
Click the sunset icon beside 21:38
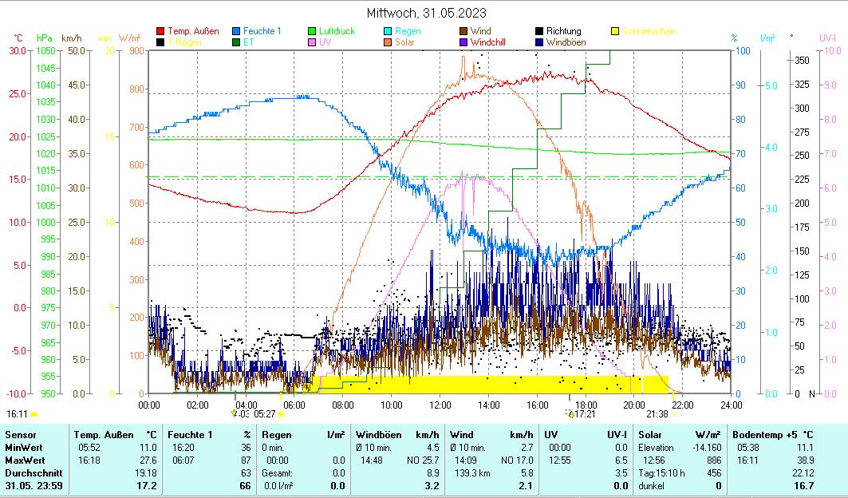pyautogui.click(x=673, y=414)
